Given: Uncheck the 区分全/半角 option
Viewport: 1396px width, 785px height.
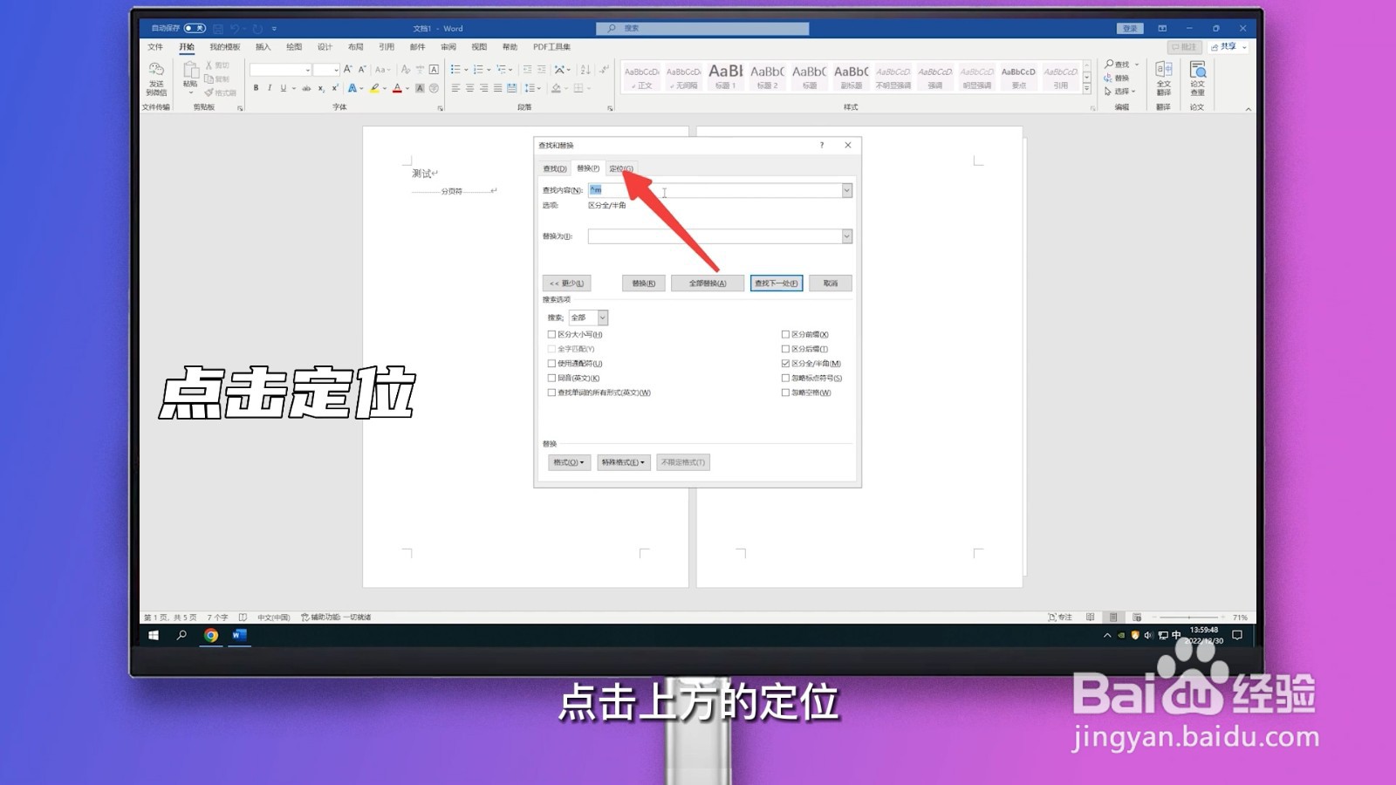Looking at the screenshot, I should click(x=786, y=363).
